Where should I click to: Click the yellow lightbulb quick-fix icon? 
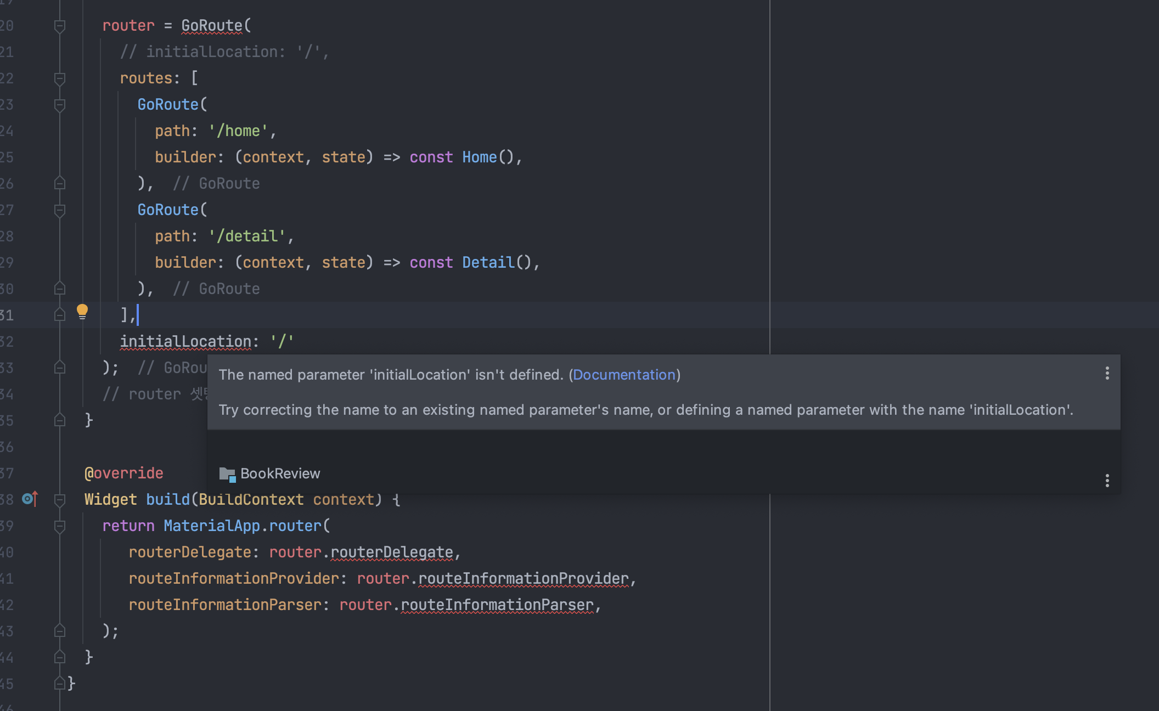[x=82, y=312]
